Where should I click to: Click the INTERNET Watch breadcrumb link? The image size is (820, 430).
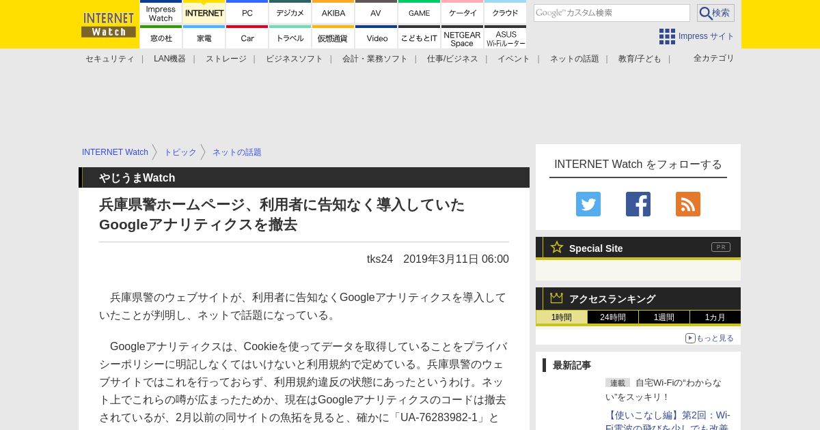(x=115, y=152)
